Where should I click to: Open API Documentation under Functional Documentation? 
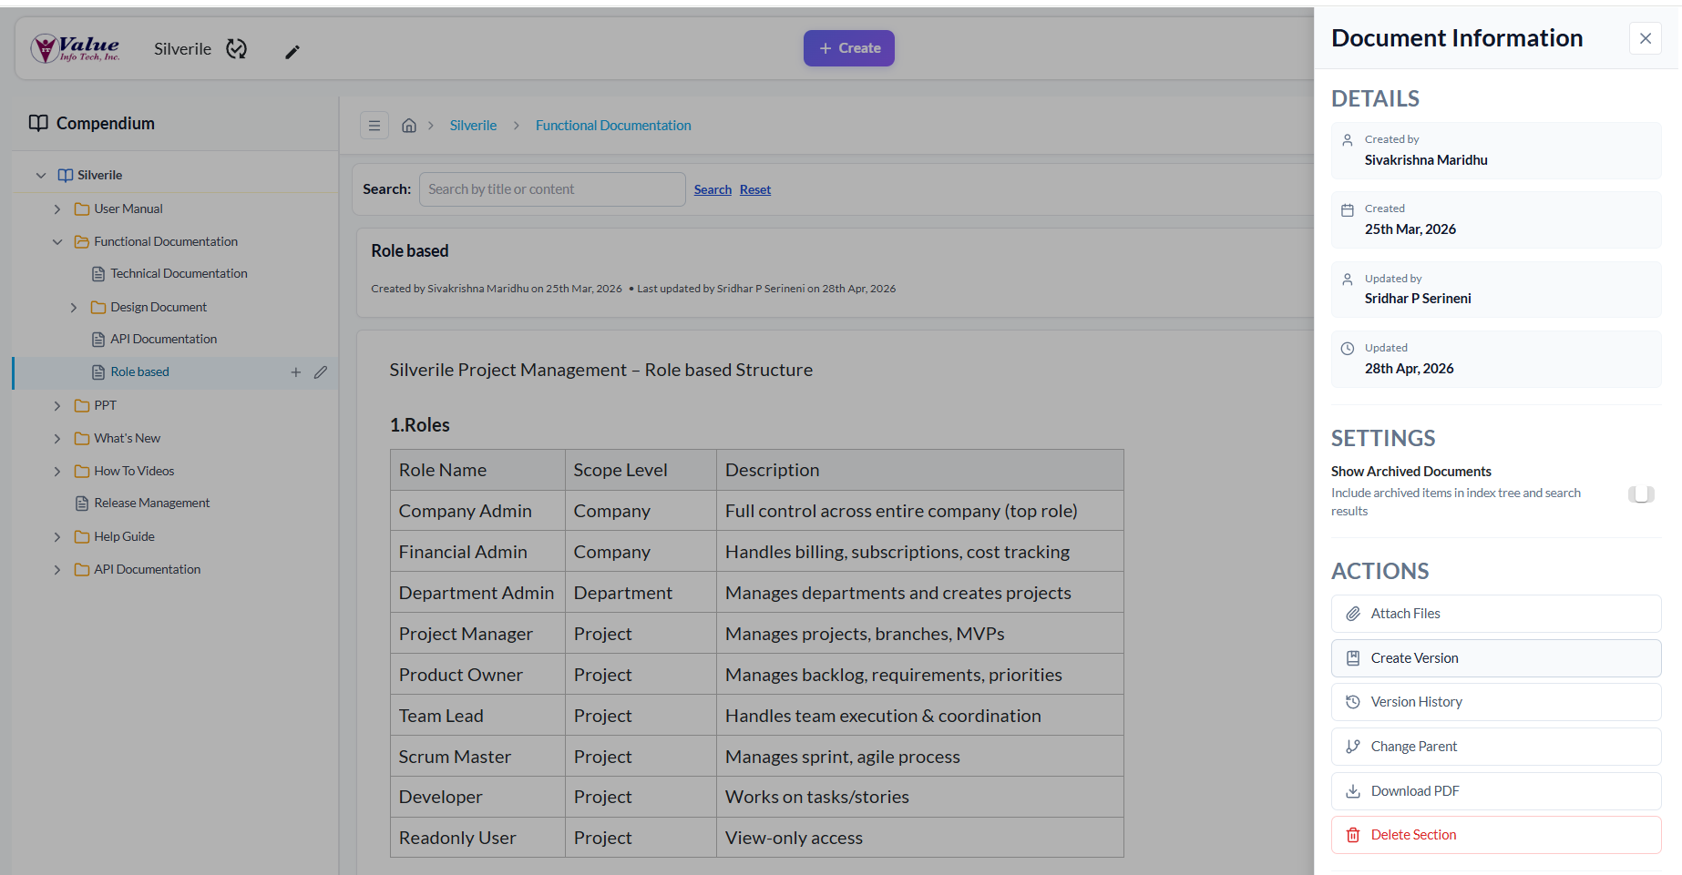pyautogui.click(x=164, y=339)
